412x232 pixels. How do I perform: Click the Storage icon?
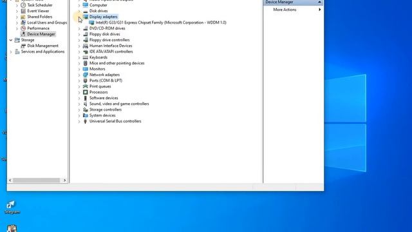click(17, 40)
